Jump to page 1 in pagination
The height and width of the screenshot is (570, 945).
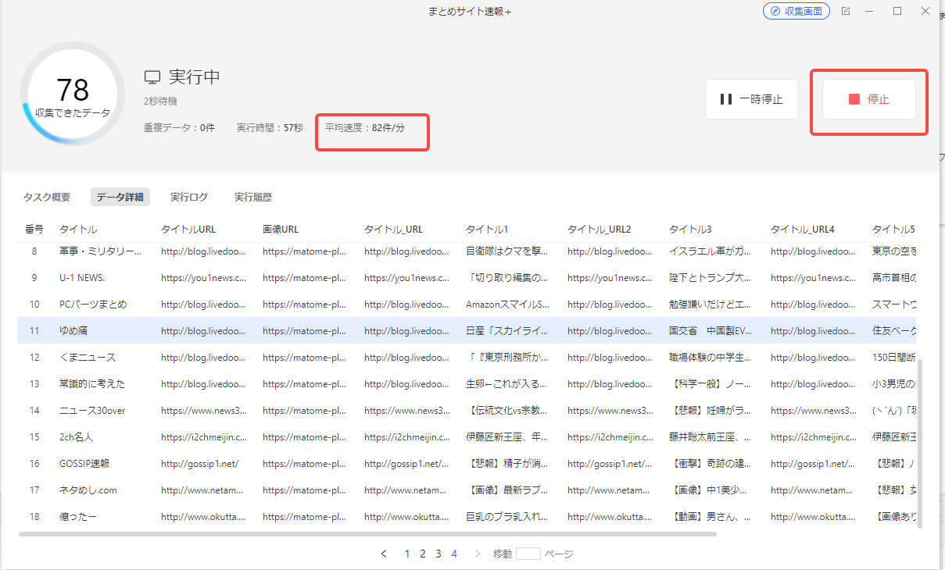coord(407,554)
